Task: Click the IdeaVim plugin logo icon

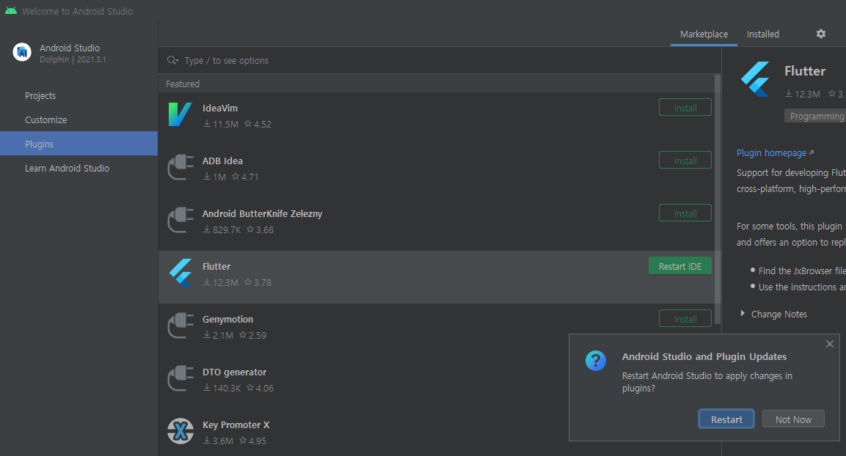Action: pyautogui.click(x=180, y=114)
